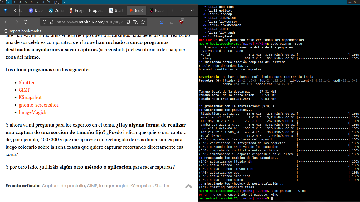Click the "Los cinco programas" paragraph

(49, 70)
